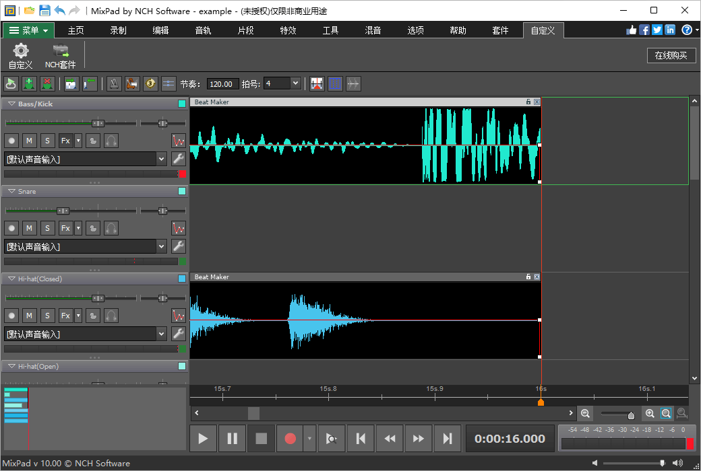This screenshot has width=701, height=471.
Task: Open the Customize gear icon
Action: tap(21, 57)
